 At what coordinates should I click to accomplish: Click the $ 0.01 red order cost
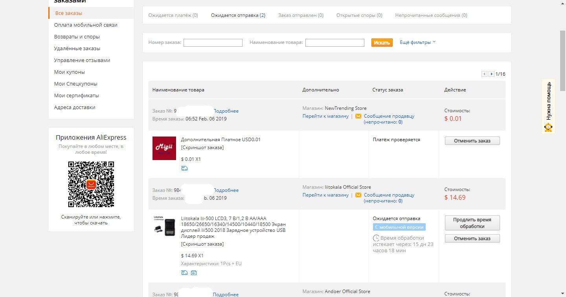[x=453, y=118]
